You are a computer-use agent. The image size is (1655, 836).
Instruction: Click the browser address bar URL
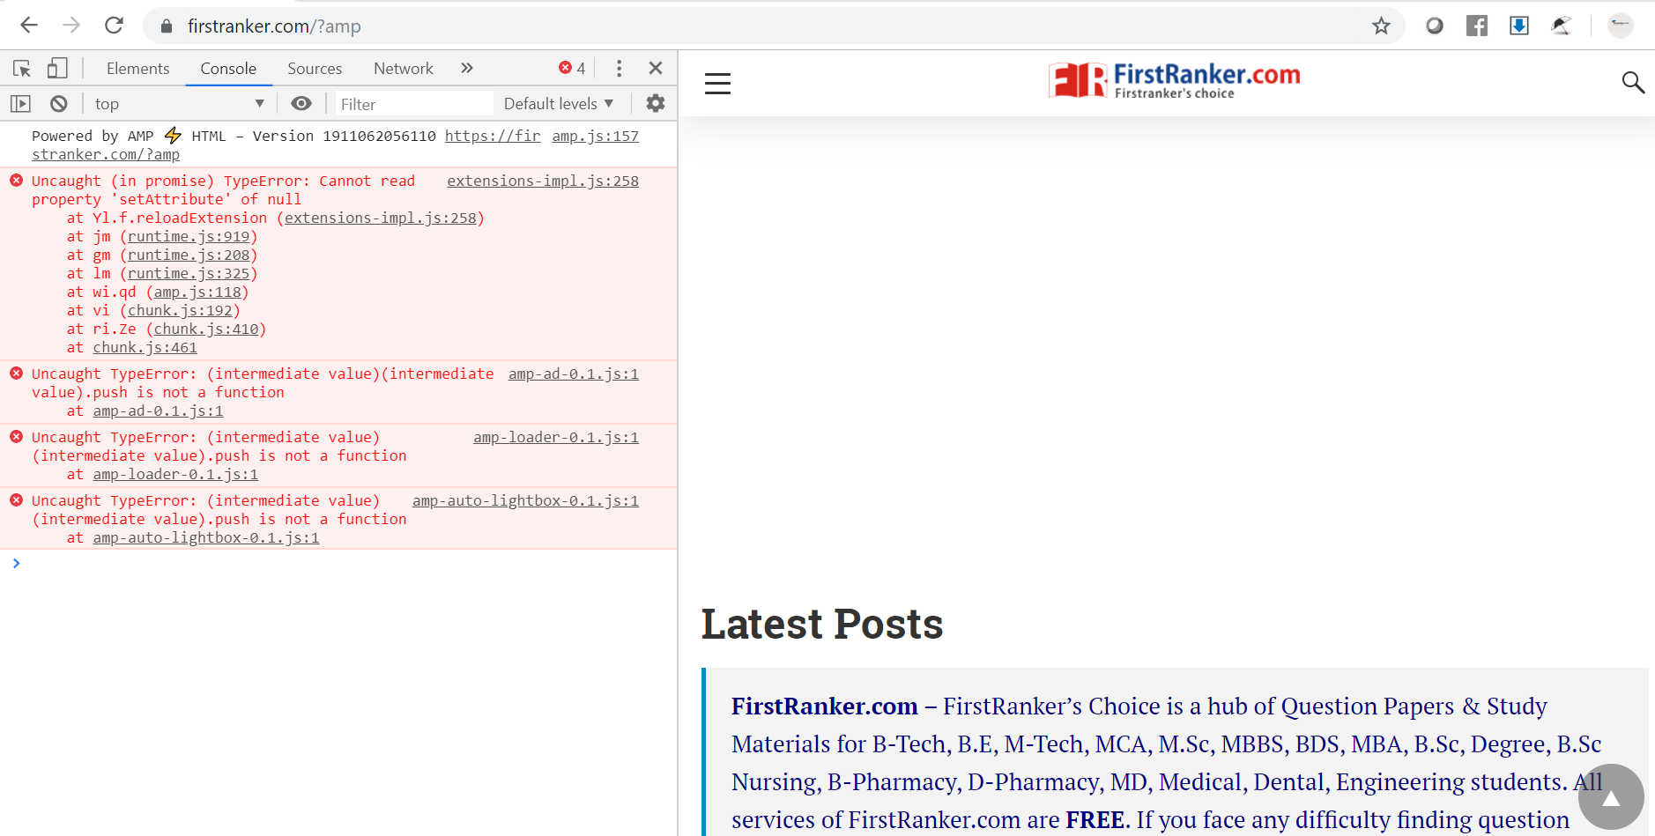coord(274,26)
